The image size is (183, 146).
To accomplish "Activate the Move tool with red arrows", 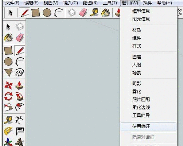I will pyautogui.click(x=8, y=85).
